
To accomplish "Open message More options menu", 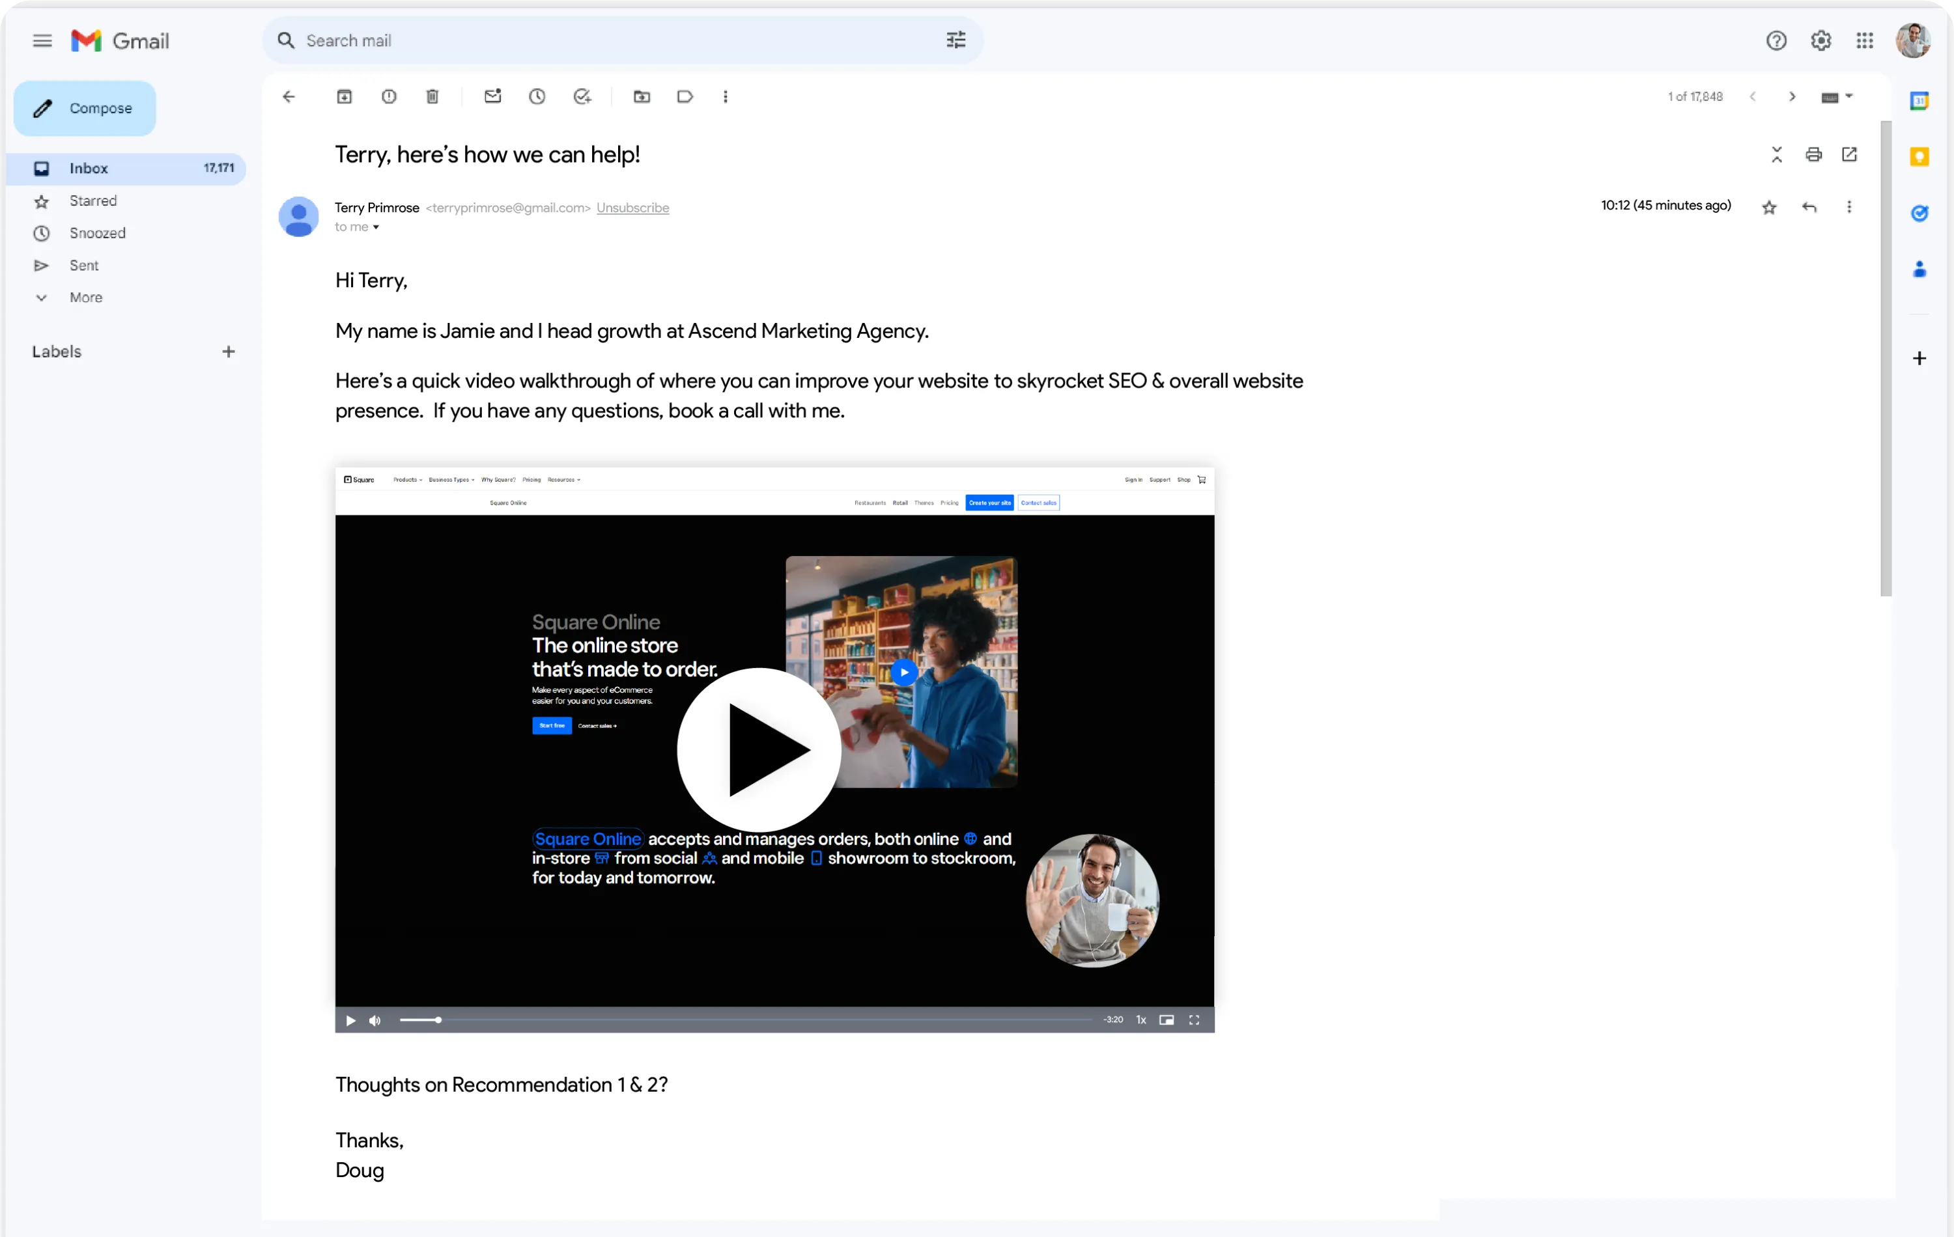I will click(x=1849, y=208).
